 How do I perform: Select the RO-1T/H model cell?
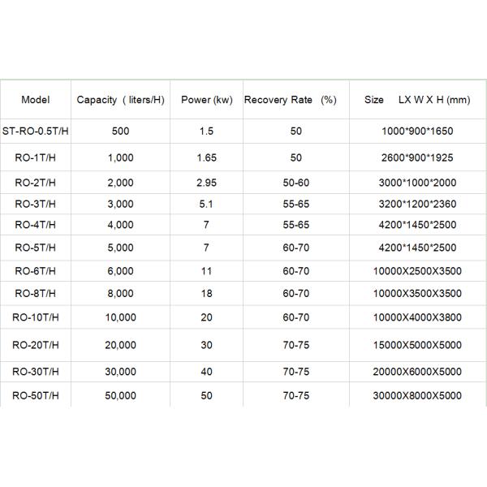(36, 157)
